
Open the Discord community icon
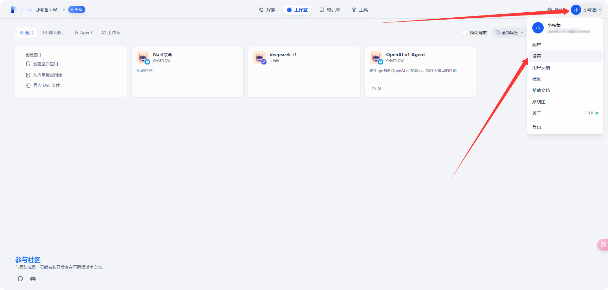[x=33, y=279]
